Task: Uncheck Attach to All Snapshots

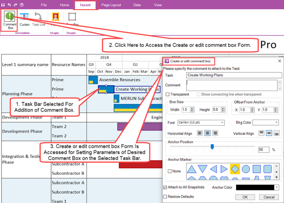Action: coord(165,187)
